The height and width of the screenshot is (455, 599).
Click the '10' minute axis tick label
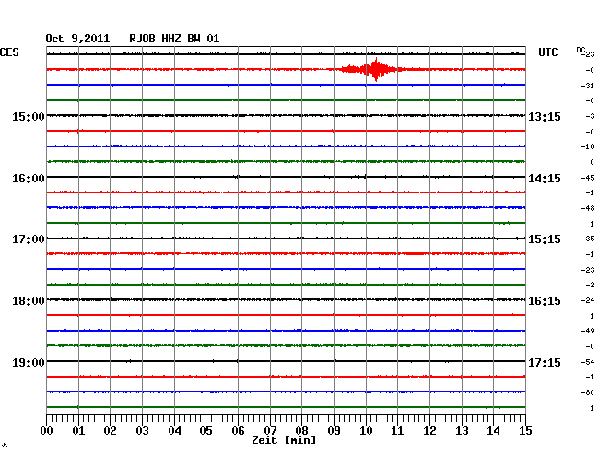coord(366,430)
